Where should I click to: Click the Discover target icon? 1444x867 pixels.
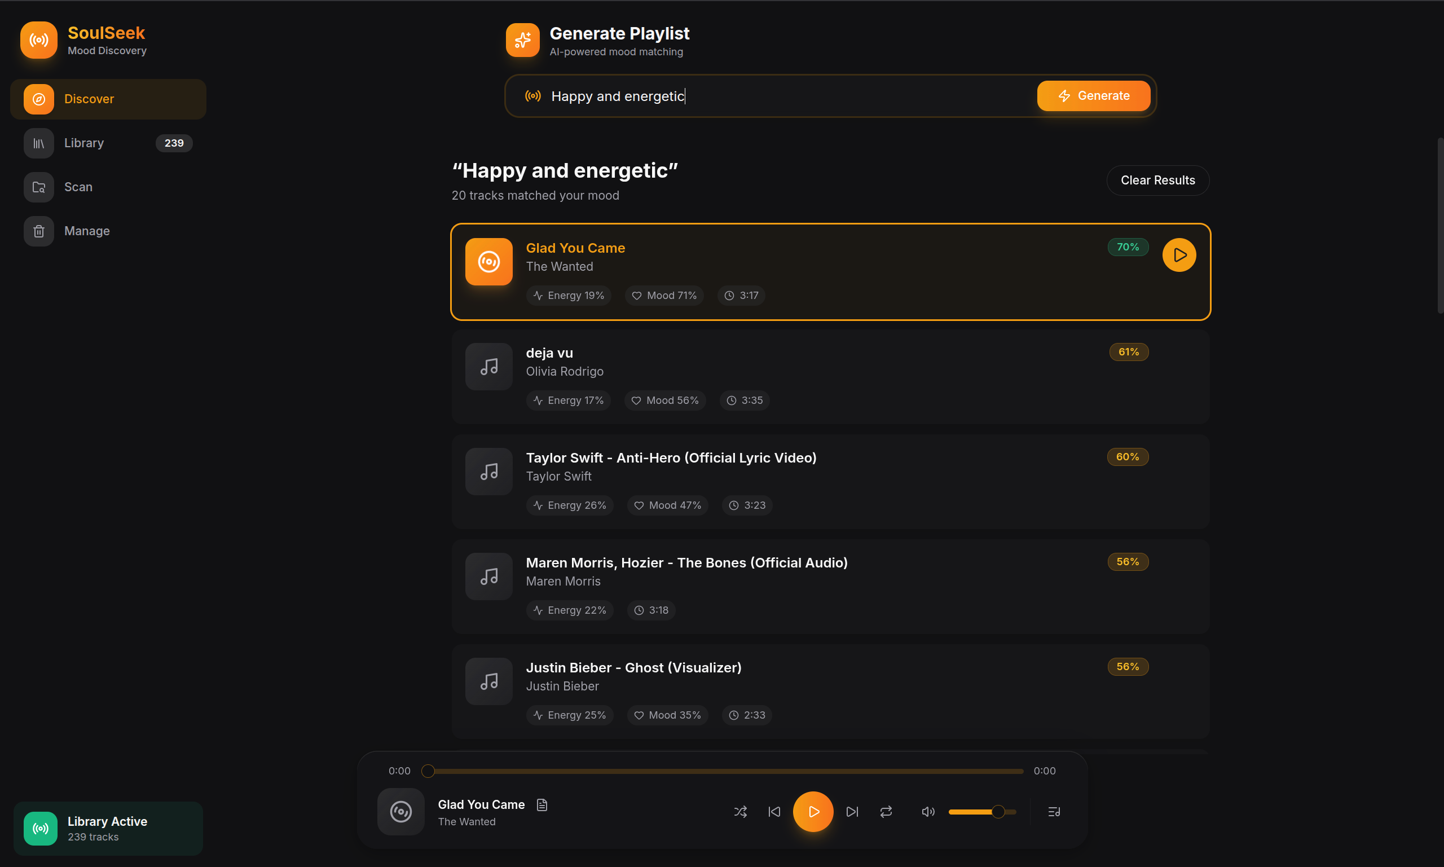coord(38,99)
